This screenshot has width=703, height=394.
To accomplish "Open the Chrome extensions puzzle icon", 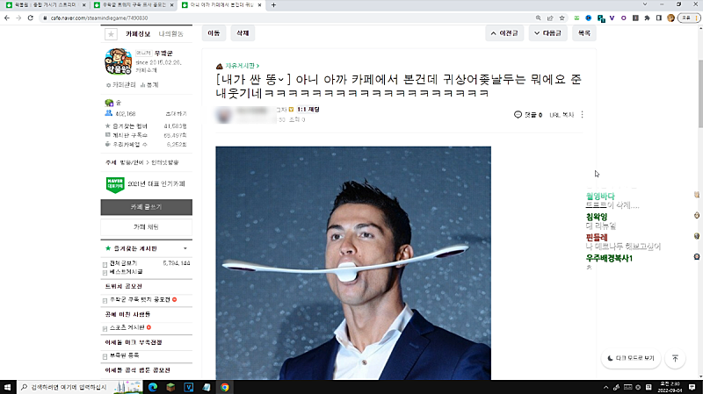I will (647, 18).
